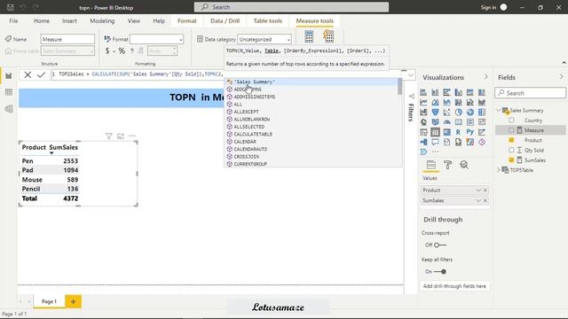Select the map visual with globe icon
This screenshot has height=319, width=568.
423,122
